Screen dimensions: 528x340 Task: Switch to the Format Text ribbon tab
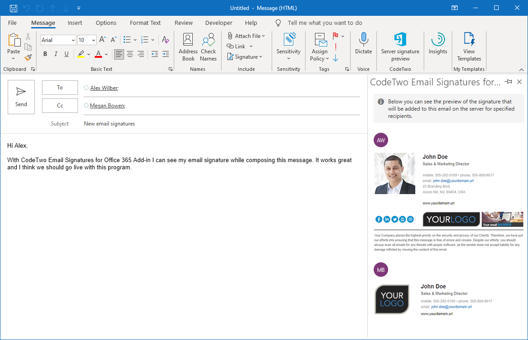145,23
